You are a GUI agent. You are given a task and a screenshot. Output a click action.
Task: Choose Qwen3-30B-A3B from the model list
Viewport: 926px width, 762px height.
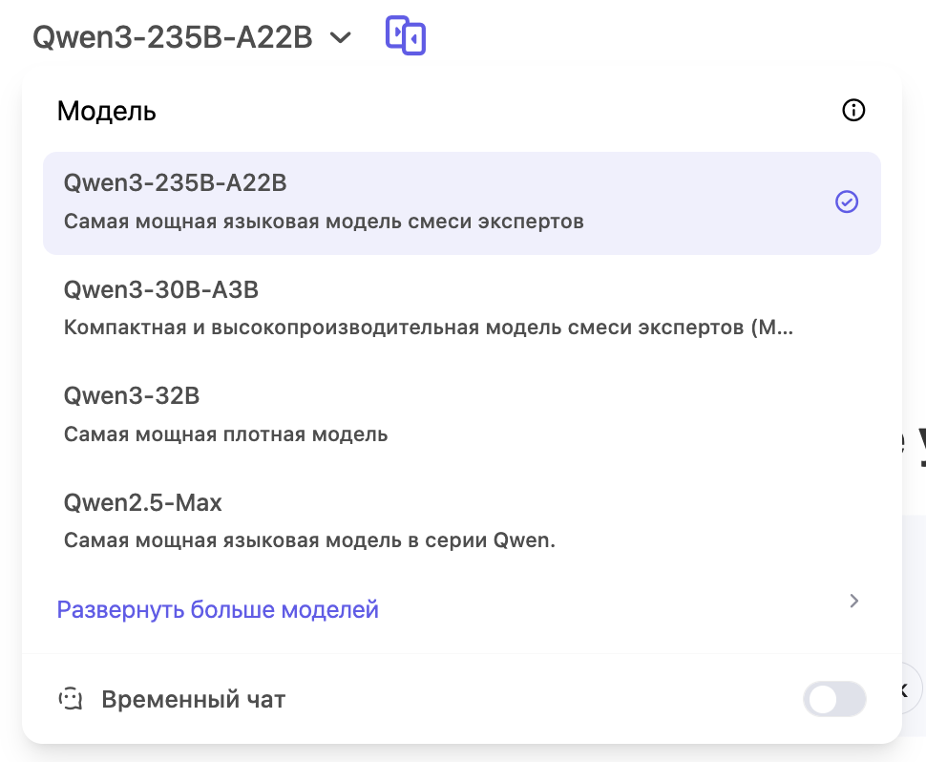click(161, 288)
